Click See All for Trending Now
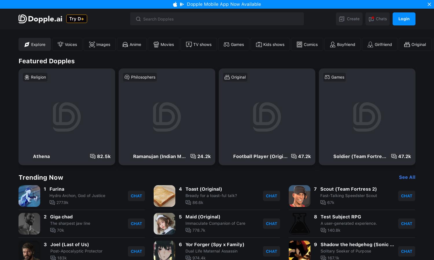 tap(407, 177)
